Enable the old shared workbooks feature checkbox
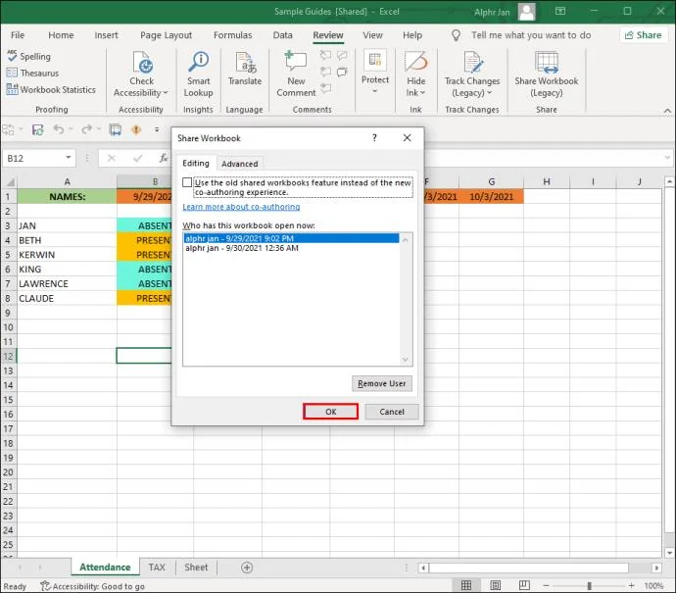 187,182
